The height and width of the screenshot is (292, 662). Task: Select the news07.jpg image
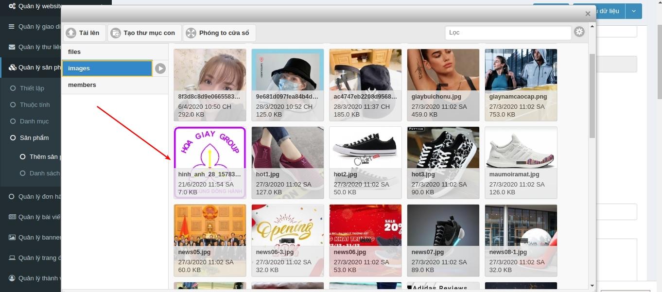(x=443, y=240)
